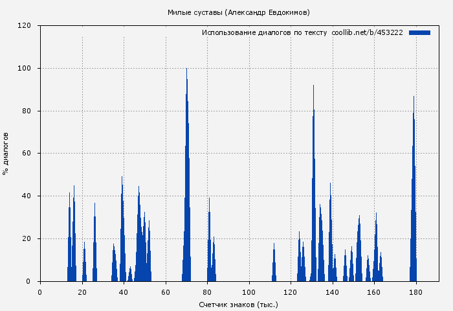Click the horizontal axis label "Счетчик знаков (тыс.)"
453x311 pixels.
tap(238, 304)
